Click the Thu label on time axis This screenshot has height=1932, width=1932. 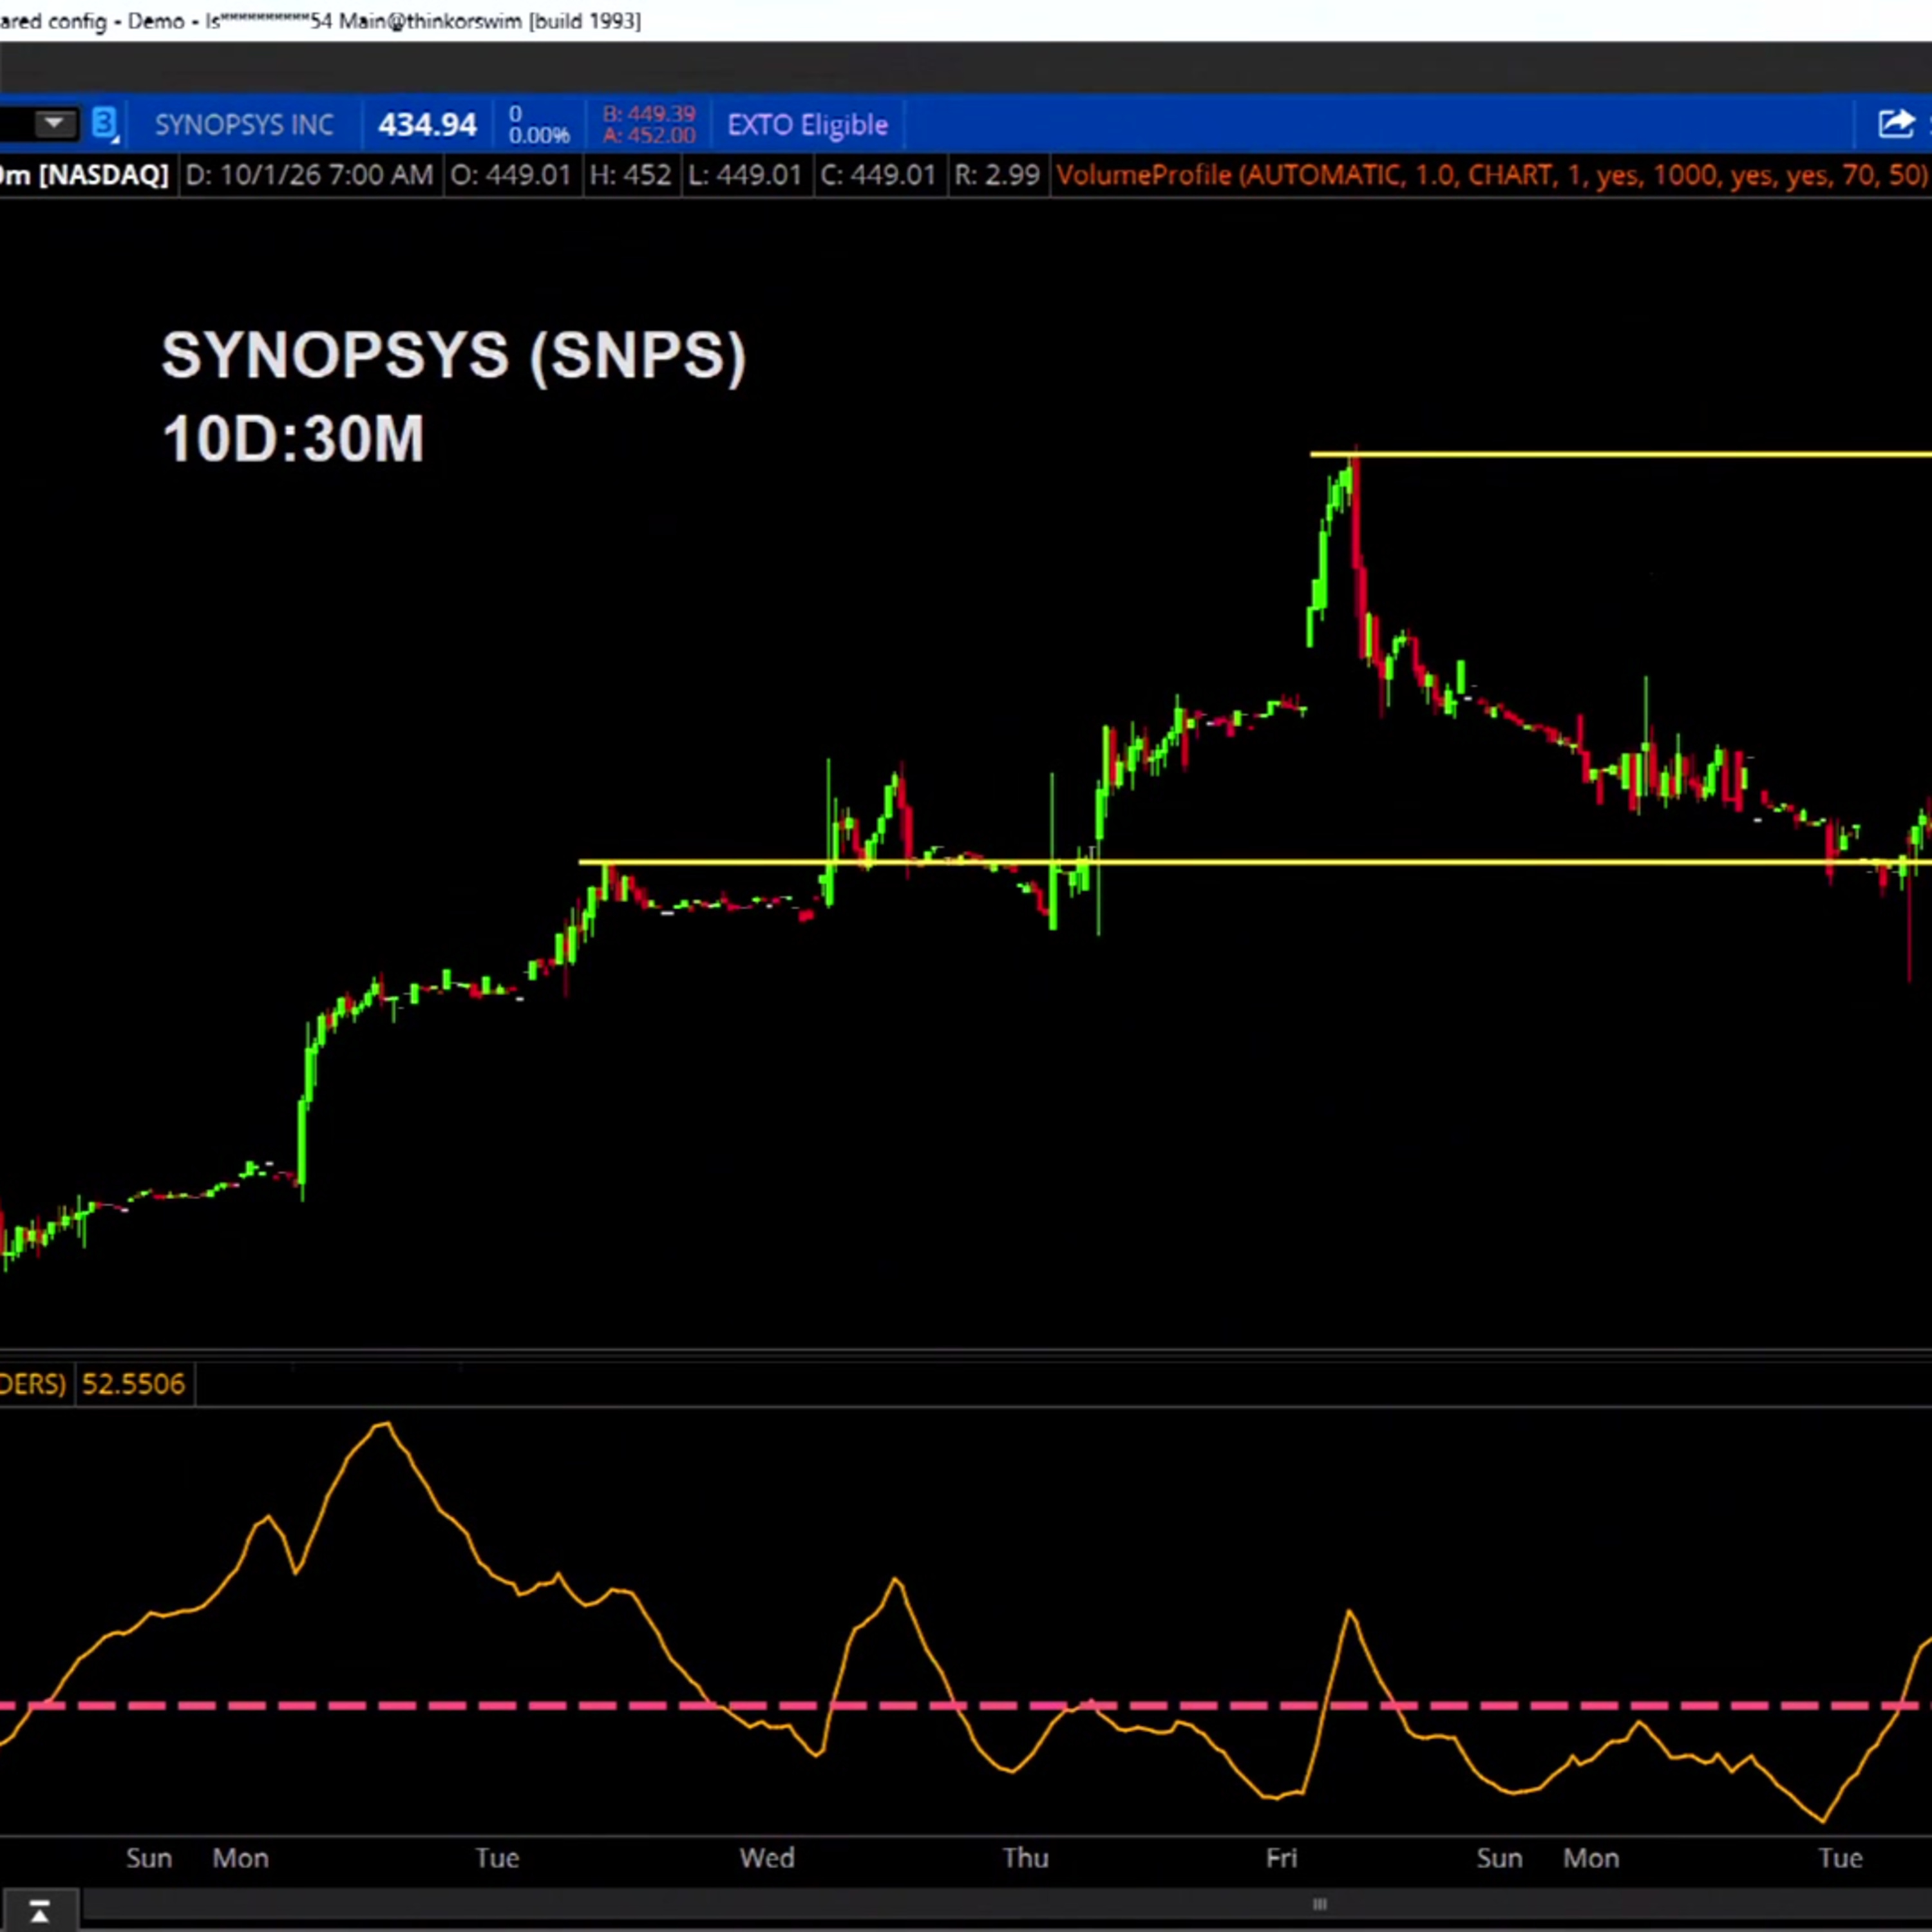1026,1858
